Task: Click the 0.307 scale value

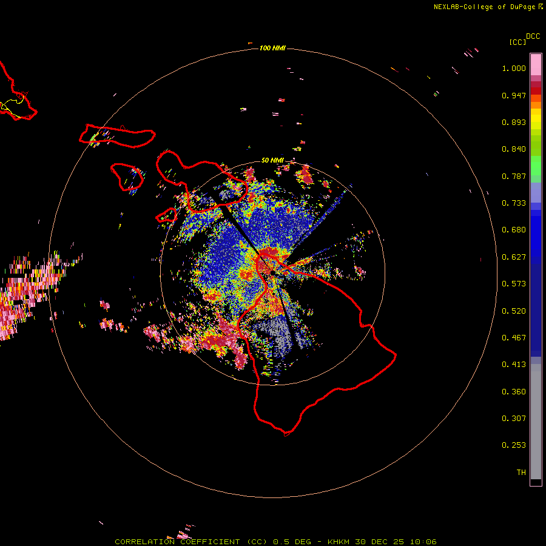Action: (x=514, y=419)
